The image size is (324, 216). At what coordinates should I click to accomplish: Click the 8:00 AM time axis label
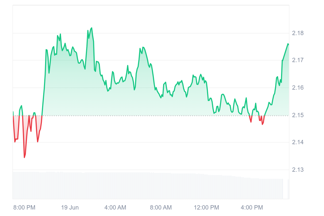tap(161, 208)
